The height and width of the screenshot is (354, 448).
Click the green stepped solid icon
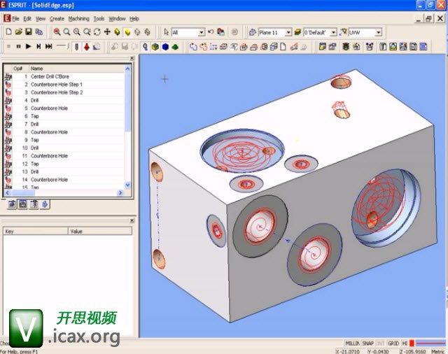175,47
